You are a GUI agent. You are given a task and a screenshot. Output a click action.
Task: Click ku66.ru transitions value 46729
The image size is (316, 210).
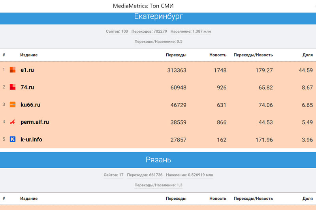click(x=179, y=105)
